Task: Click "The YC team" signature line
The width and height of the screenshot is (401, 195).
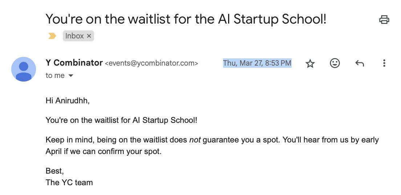Action: coord(69,182)
